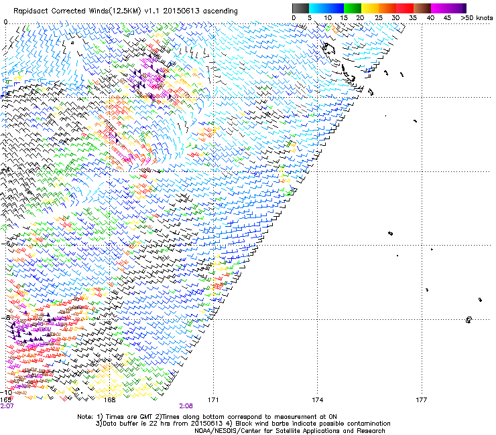Screen dimensions: 496x435
Task: Click the note 'Times are GMT'
Action: (x=129, y=417)
